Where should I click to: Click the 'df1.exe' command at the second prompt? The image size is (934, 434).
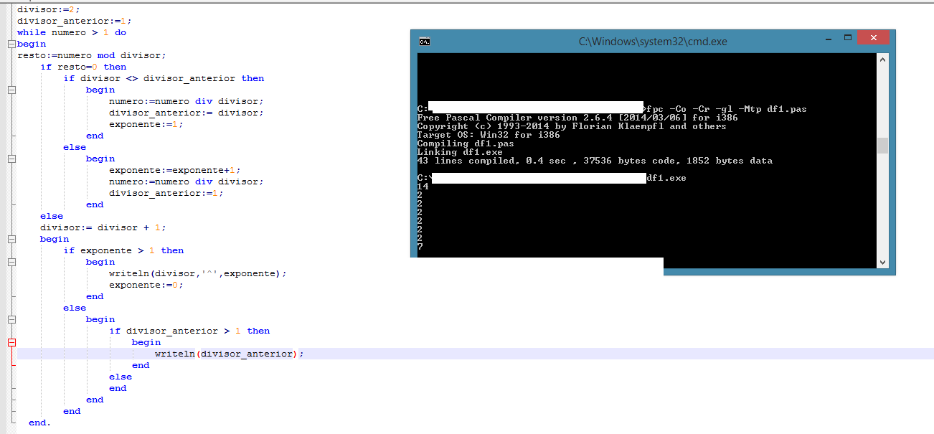tap(666, 178)
